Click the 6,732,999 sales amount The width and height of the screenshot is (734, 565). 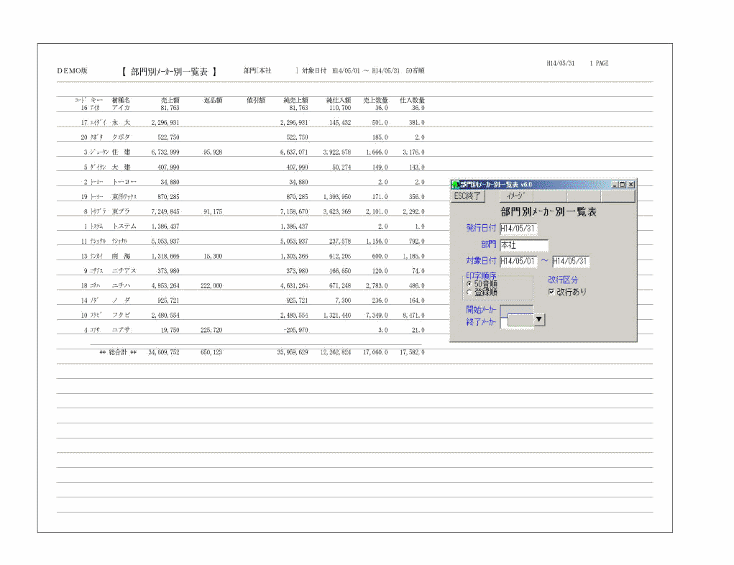pos(165,152)
